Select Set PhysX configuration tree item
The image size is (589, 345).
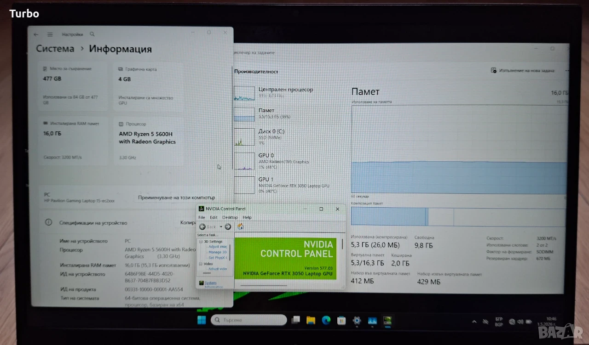(x=218, y=258)
